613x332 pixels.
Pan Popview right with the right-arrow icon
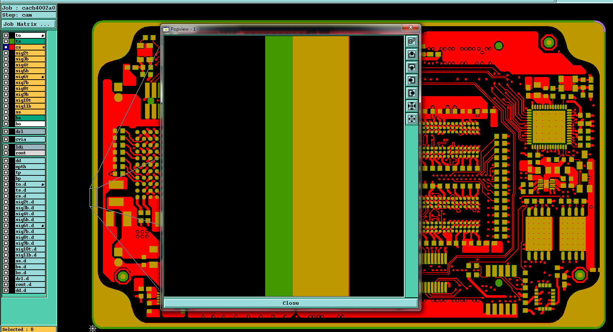pos(412,93)
